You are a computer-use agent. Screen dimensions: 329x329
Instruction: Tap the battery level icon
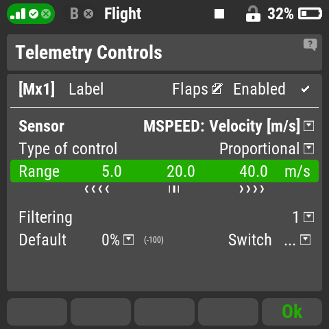[310, 14]
